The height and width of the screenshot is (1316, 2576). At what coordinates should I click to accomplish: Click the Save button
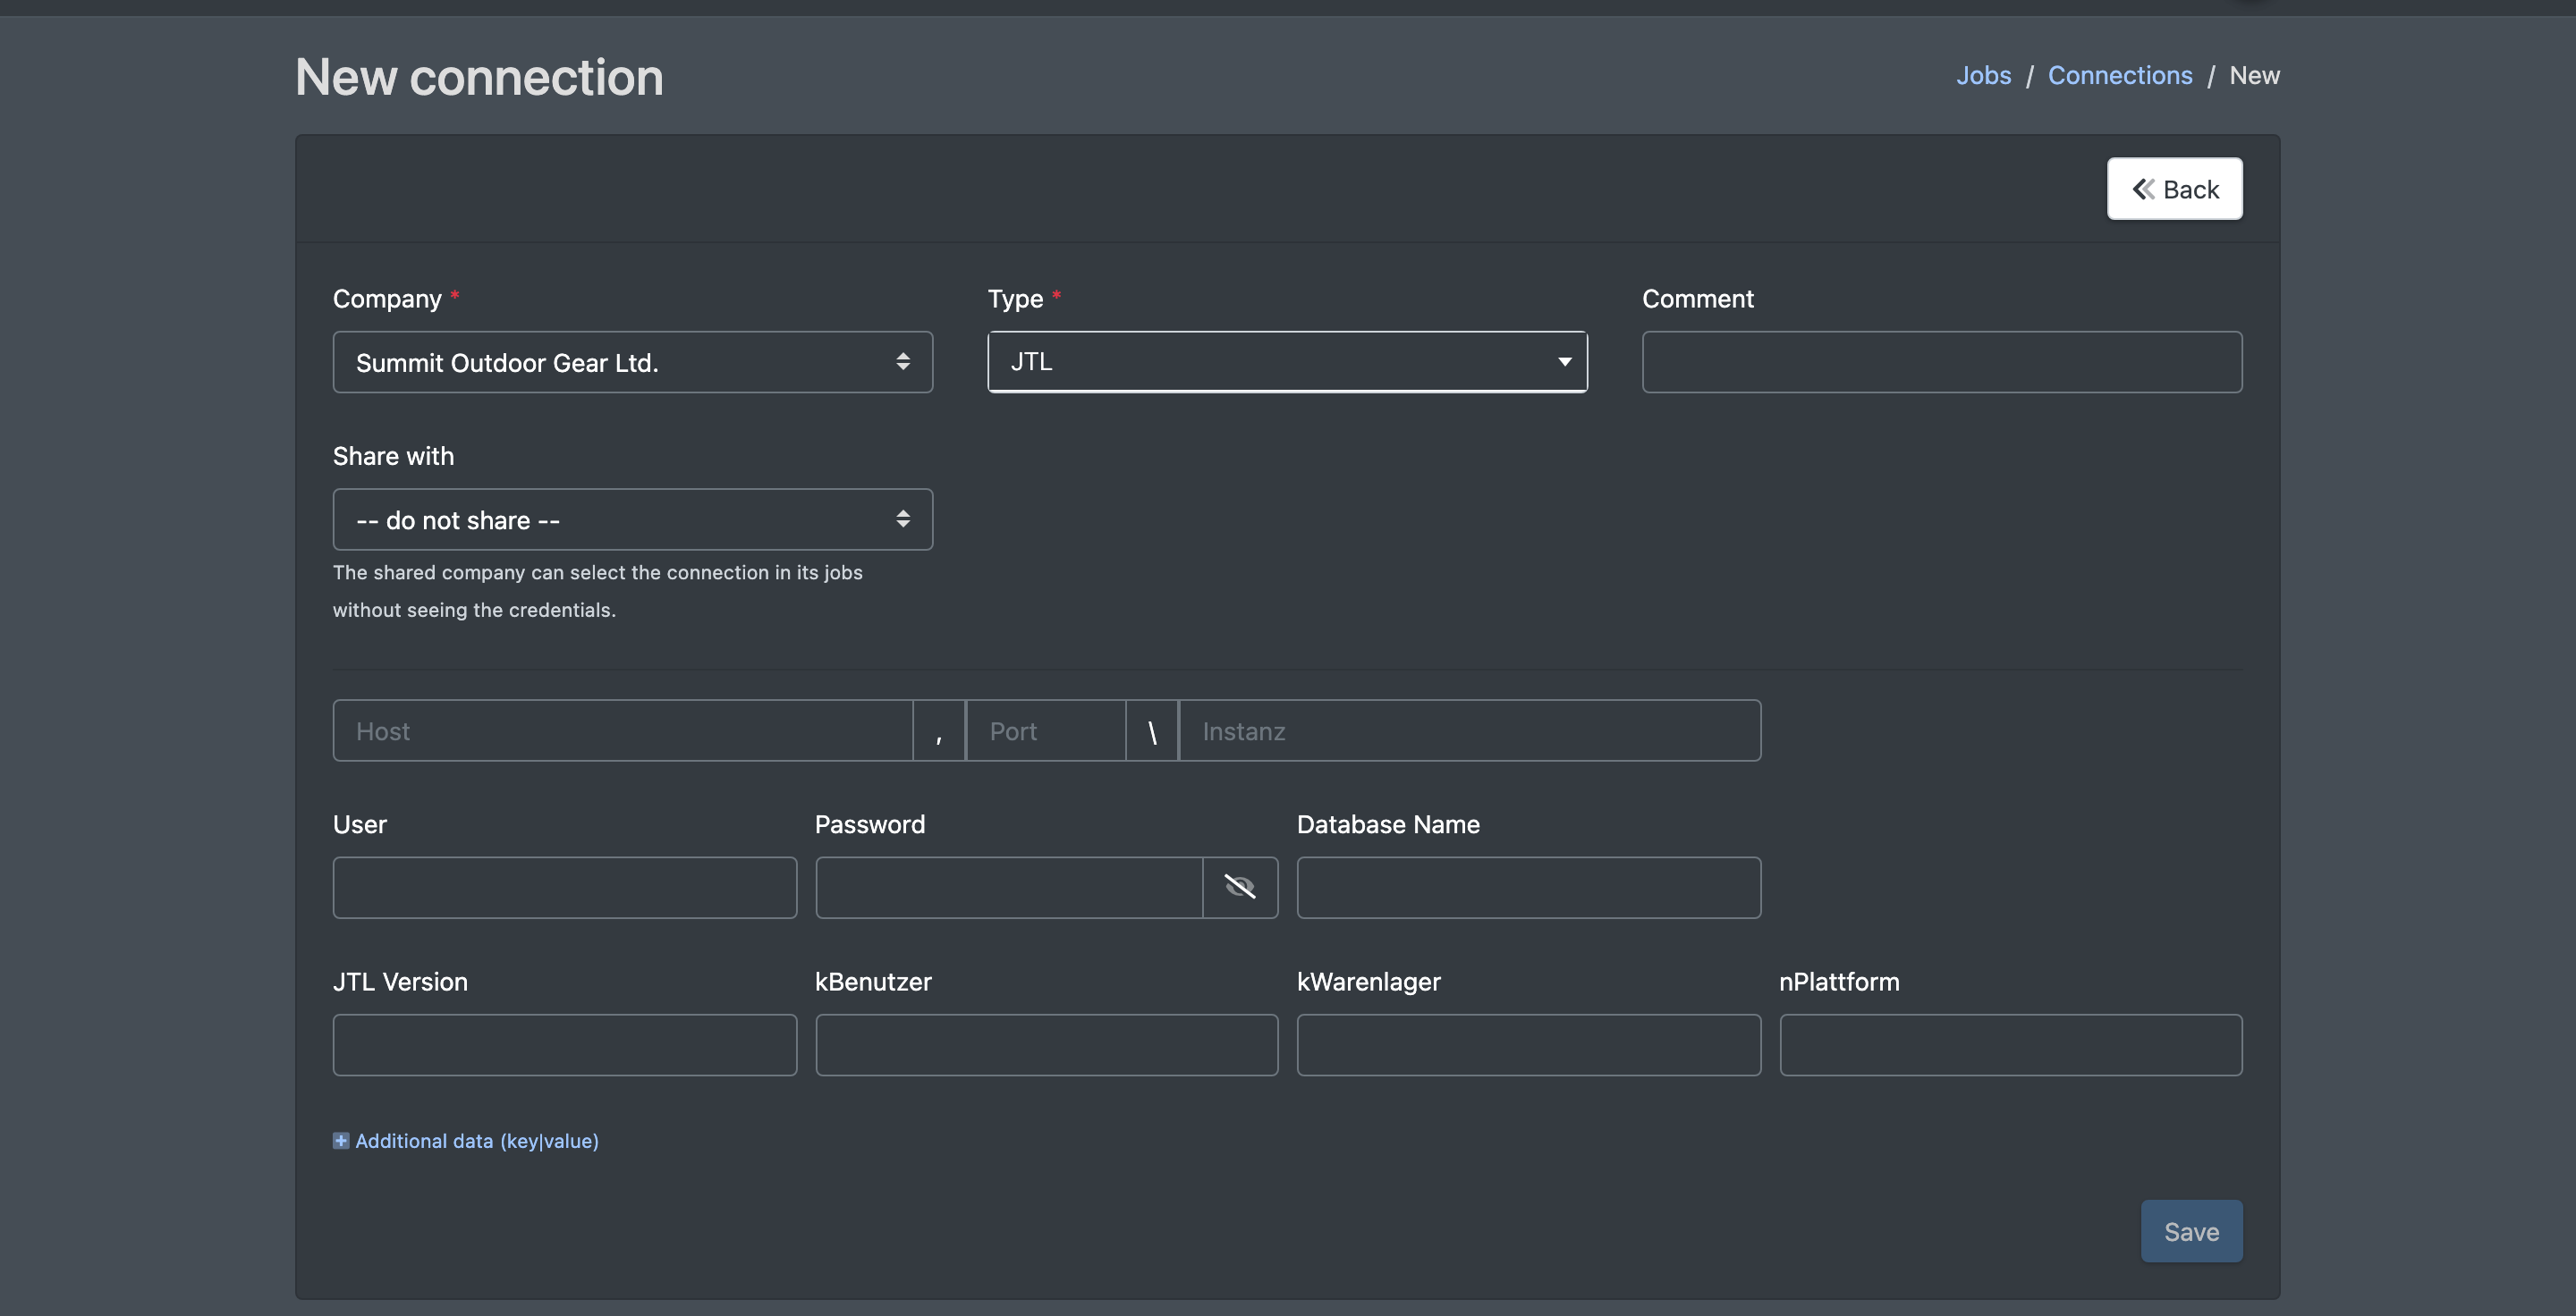point(2191,1231)
